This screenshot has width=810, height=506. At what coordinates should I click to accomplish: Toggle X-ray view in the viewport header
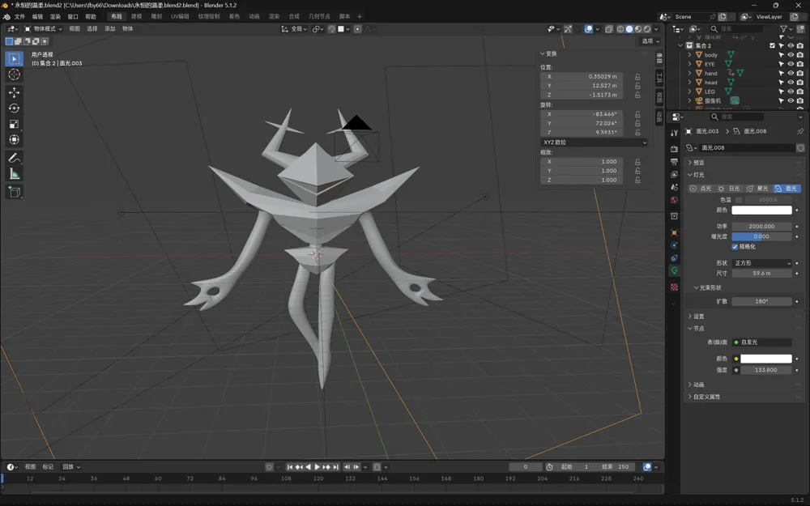(x=609, y=29)
